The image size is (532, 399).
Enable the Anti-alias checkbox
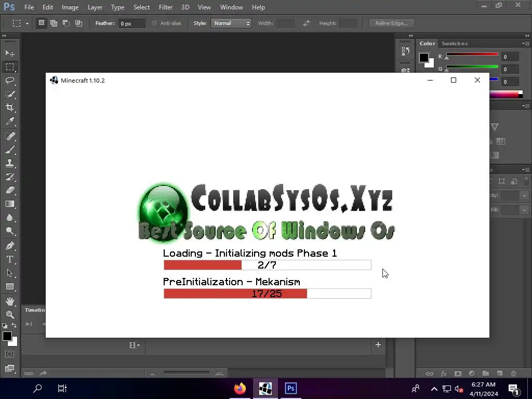click(x=154, y=23)
